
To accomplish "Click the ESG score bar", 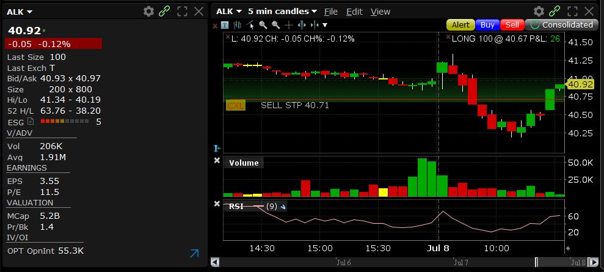I will click(x=64, y=122).
